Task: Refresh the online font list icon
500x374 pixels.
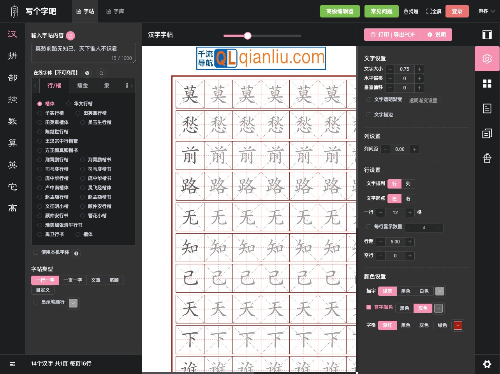Action: [100, 73]
